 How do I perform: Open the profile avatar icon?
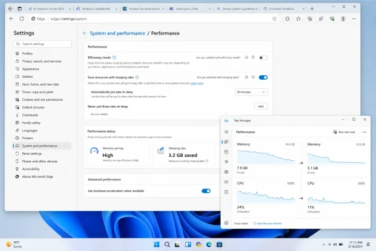[x=343, y=19]
